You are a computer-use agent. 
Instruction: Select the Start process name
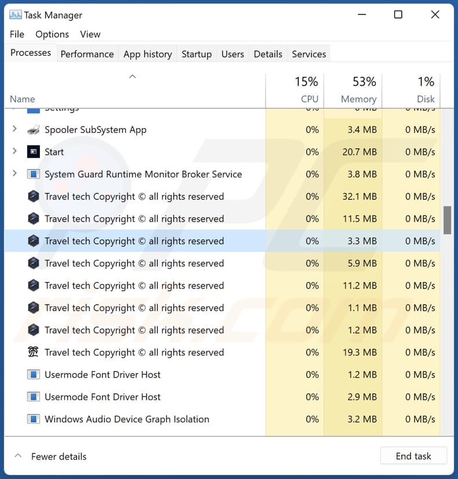54,152
